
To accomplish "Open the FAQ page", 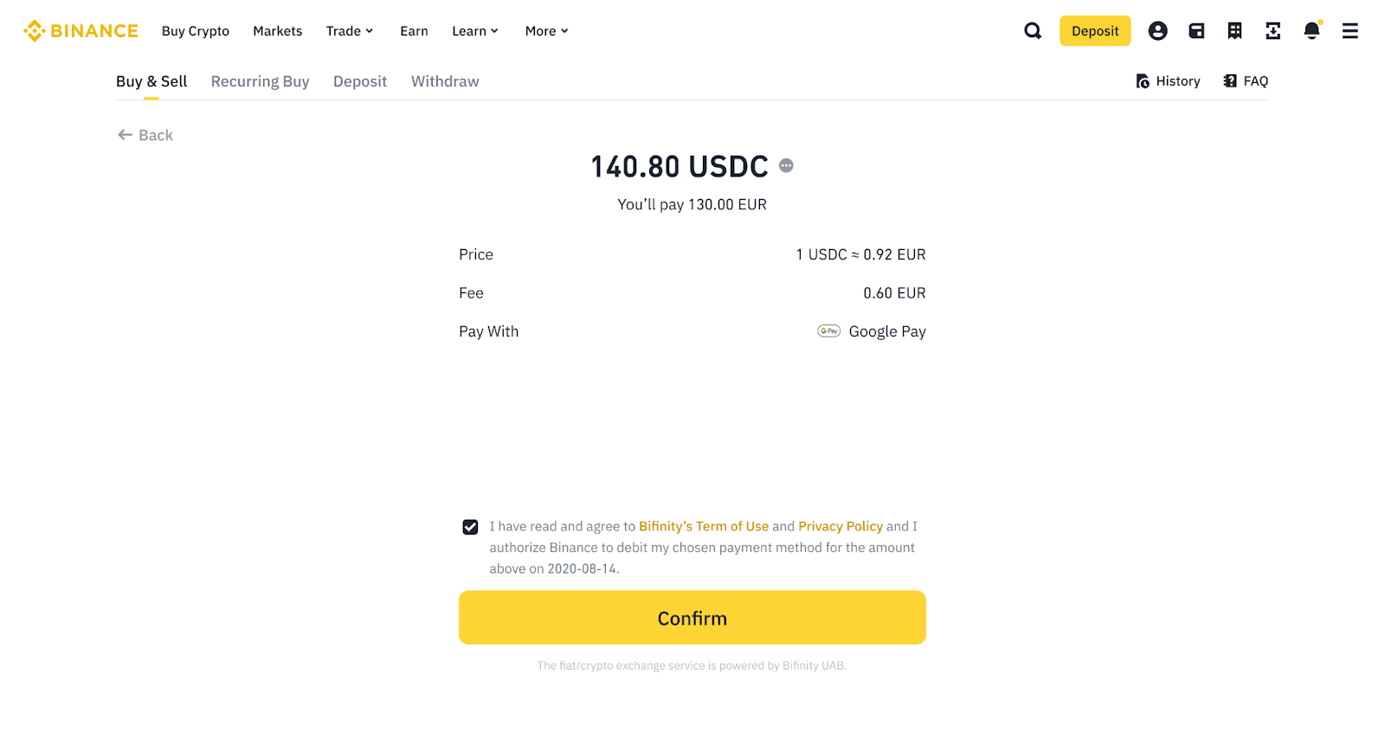I will 1246,81.
